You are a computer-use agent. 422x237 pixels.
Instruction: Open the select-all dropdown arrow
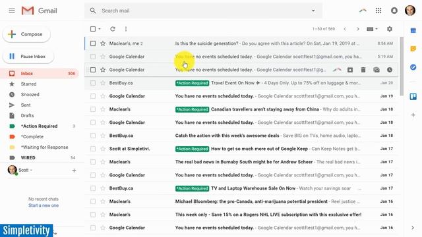tap(100, 29)
